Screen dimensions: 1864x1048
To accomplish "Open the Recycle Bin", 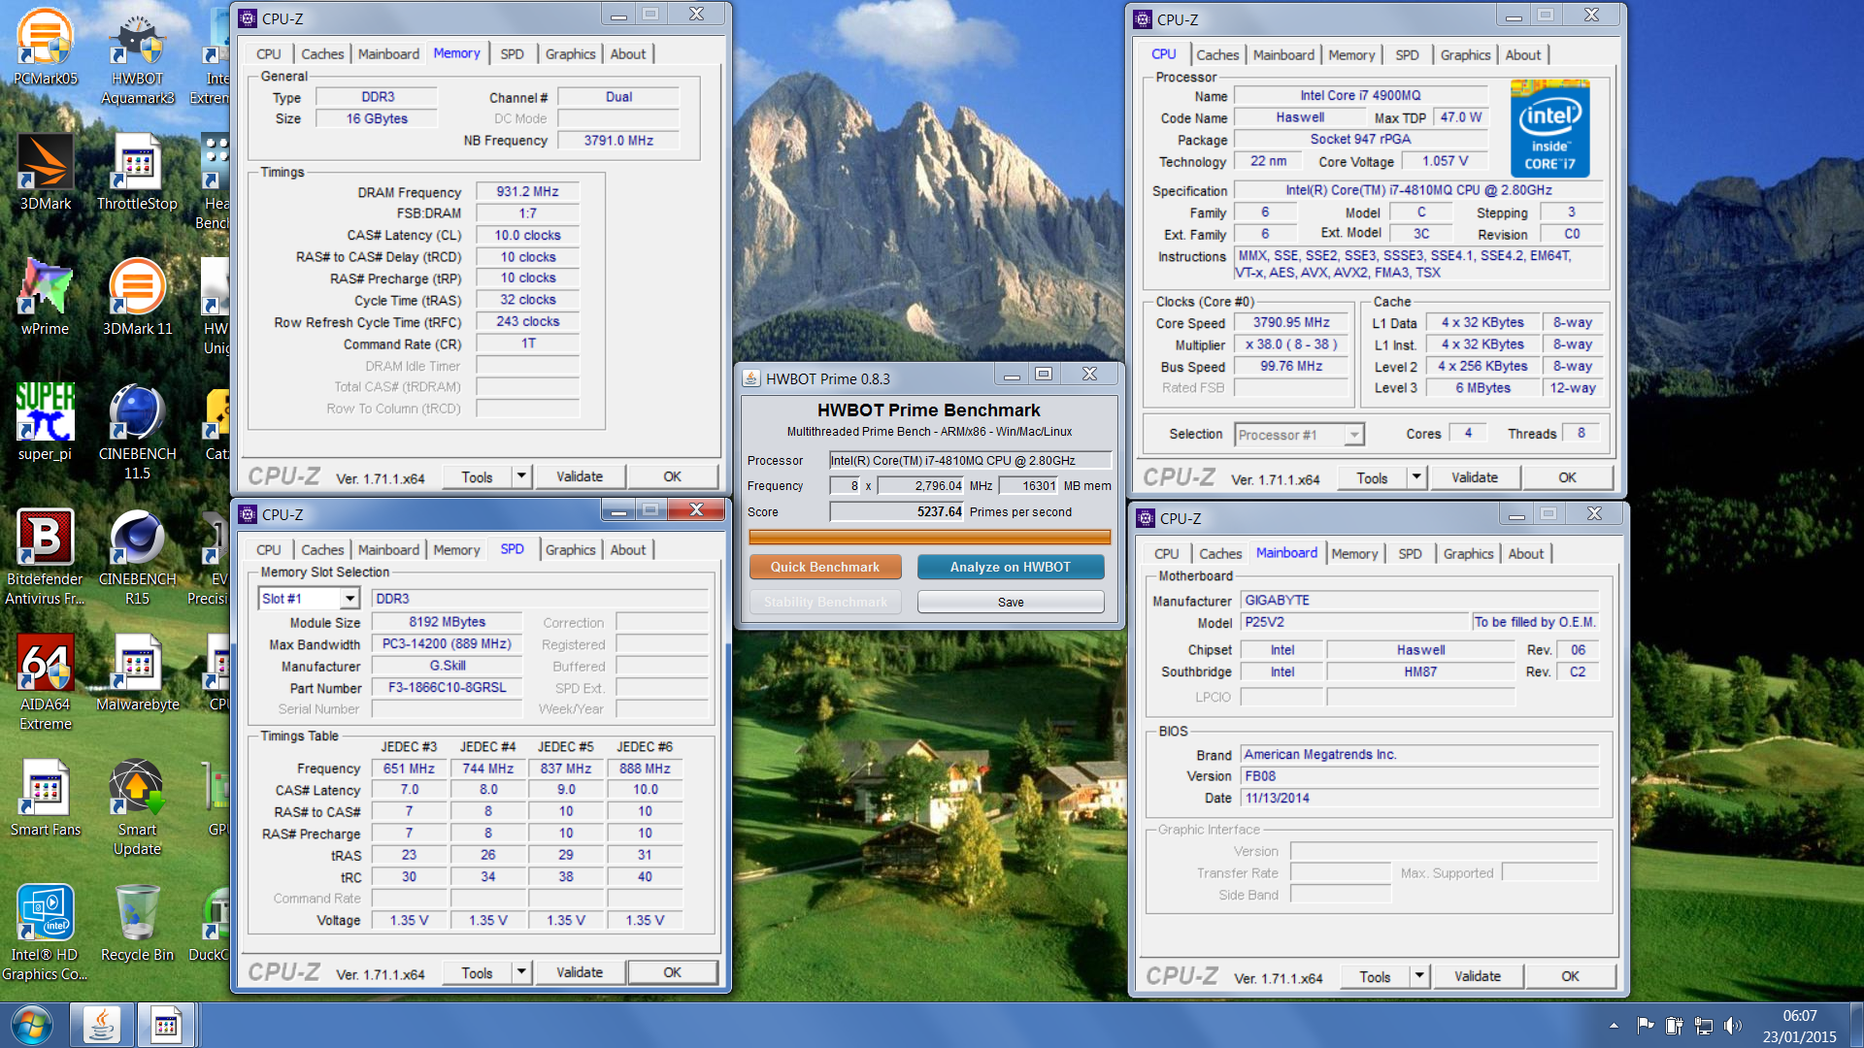I will point(137,923).
